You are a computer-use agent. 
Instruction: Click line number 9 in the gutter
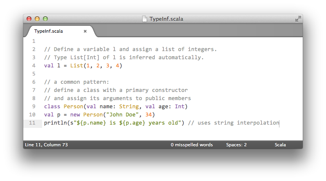pyautogui.click(x=33, y=107)
